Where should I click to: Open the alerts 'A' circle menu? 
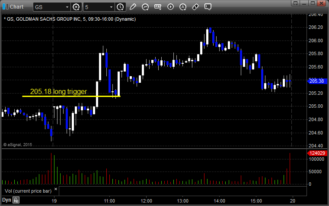pyautogui.click(x=183, y=7)
